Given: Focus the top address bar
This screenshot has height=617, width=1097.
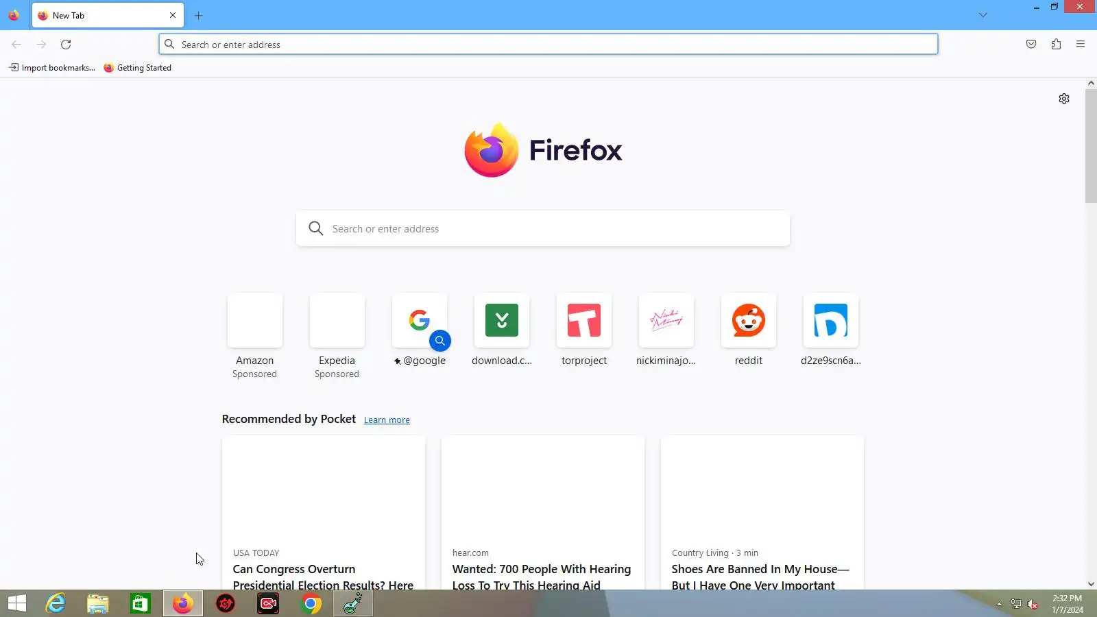Looking at the screenshot, I should click(548, 45).
